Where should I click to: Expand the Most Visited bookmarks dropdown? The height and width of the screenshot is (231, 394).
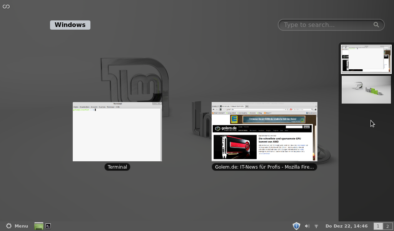[218, 112]
